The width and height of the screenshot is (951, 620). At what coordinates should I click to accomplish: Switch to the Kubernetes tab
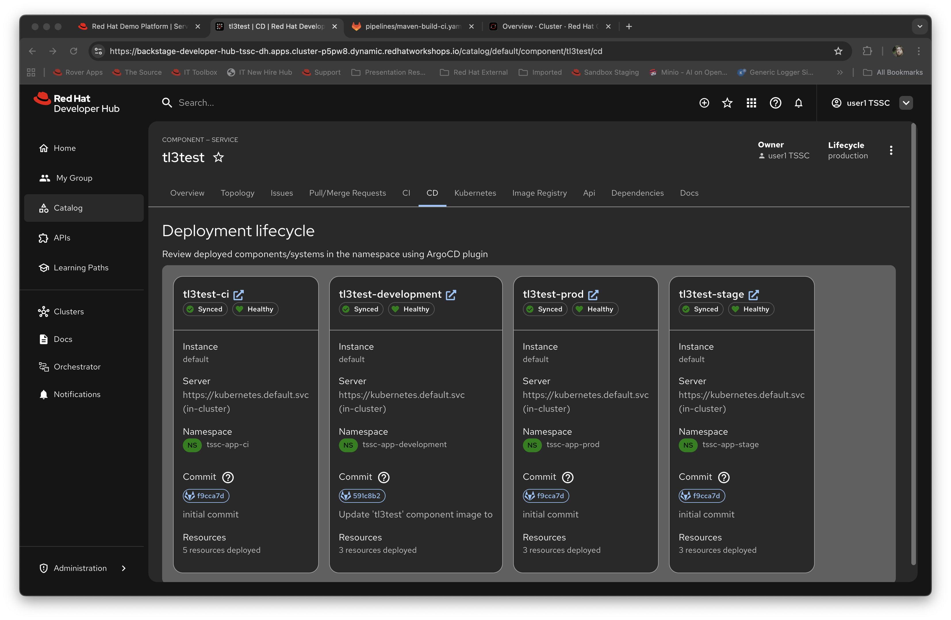tap(475, 193)
